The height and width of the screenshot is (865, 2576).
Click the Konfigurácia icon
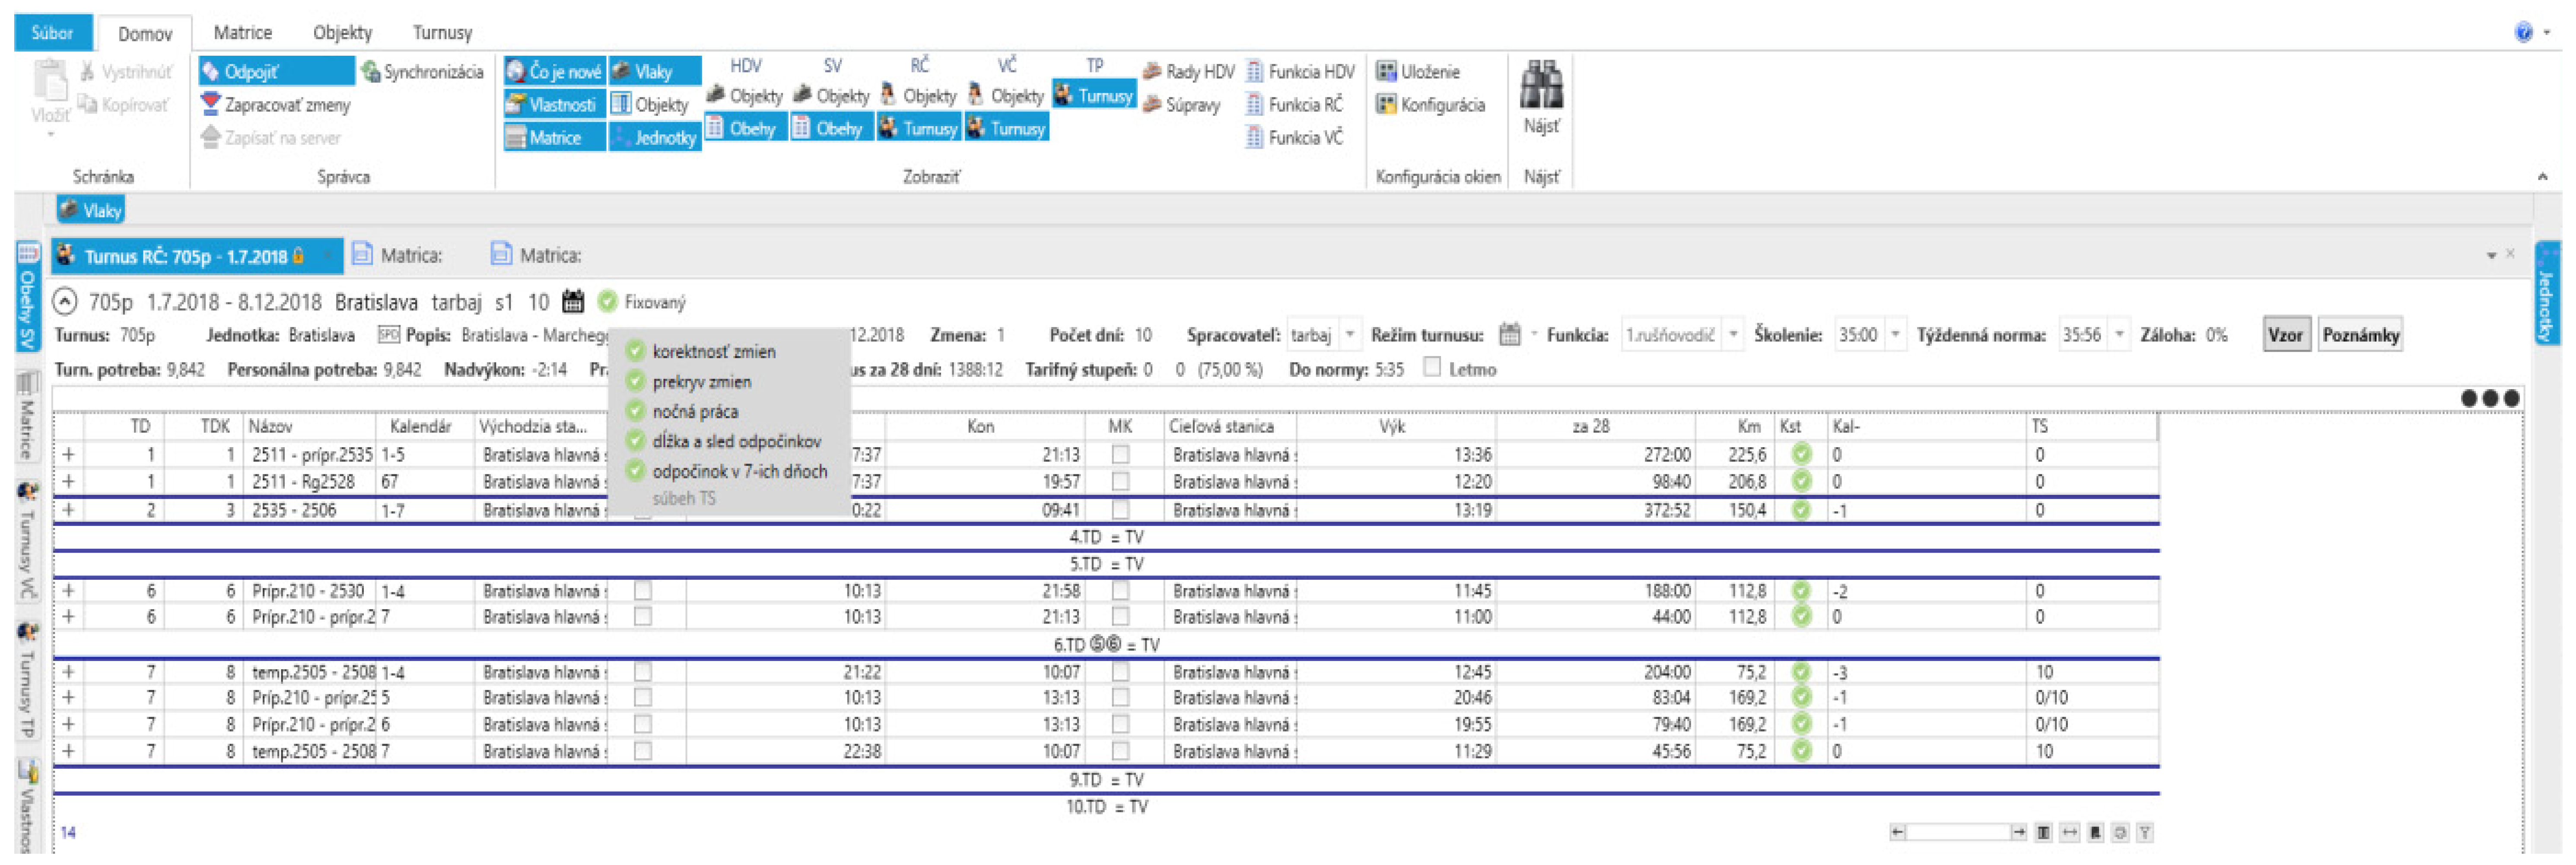click(x=1386, y=105)
